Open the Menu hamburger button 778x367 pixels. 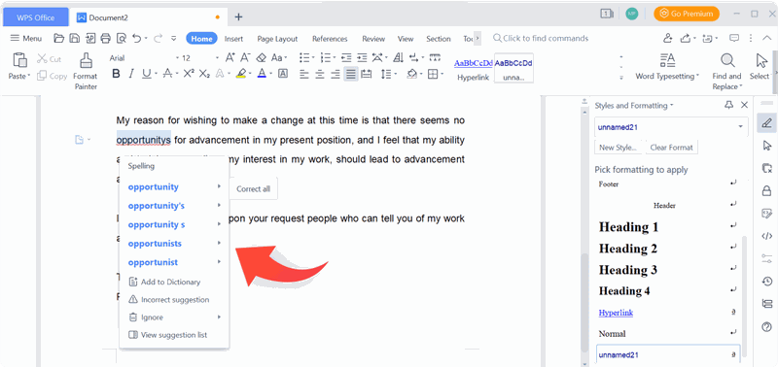click(x=26, y=38)
